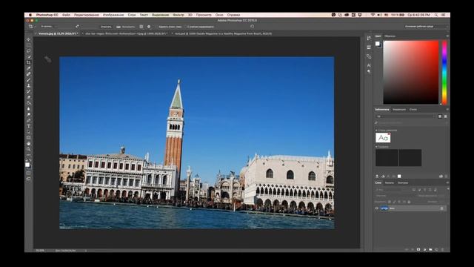Switch Libraries to list view
Screen dimensions: 474x267
pyautogui.click(x=445, y=116)
